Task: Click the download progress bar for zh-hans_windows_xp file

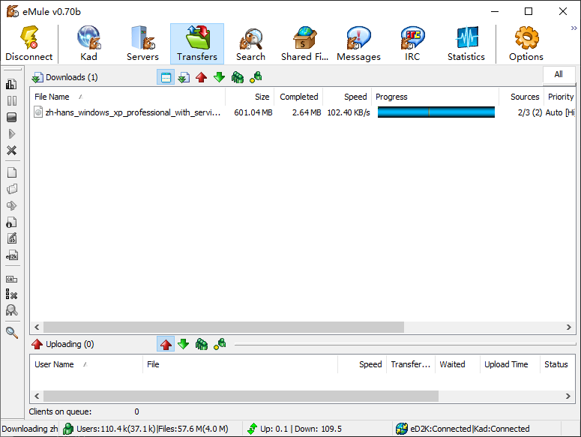Action: coord(436,112)
